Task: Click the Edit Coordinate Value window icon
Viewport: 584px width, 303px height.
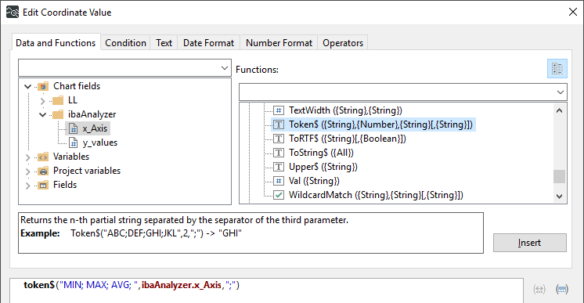Action: tap(13, 12)
